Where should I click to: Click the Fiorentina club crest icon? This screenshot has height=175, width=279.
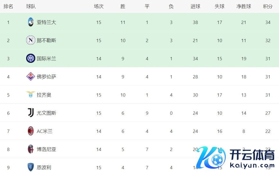pyautogui.click(x=31, y=77)
